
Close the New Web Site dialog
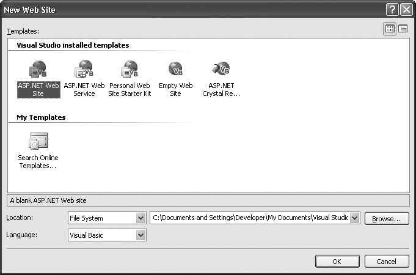(x=406, y=10)
